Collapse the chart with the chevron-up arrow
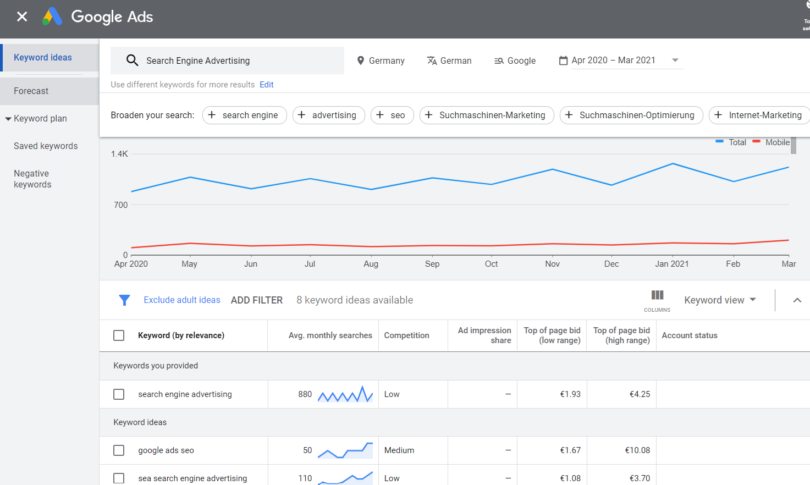 pos(797,300)
